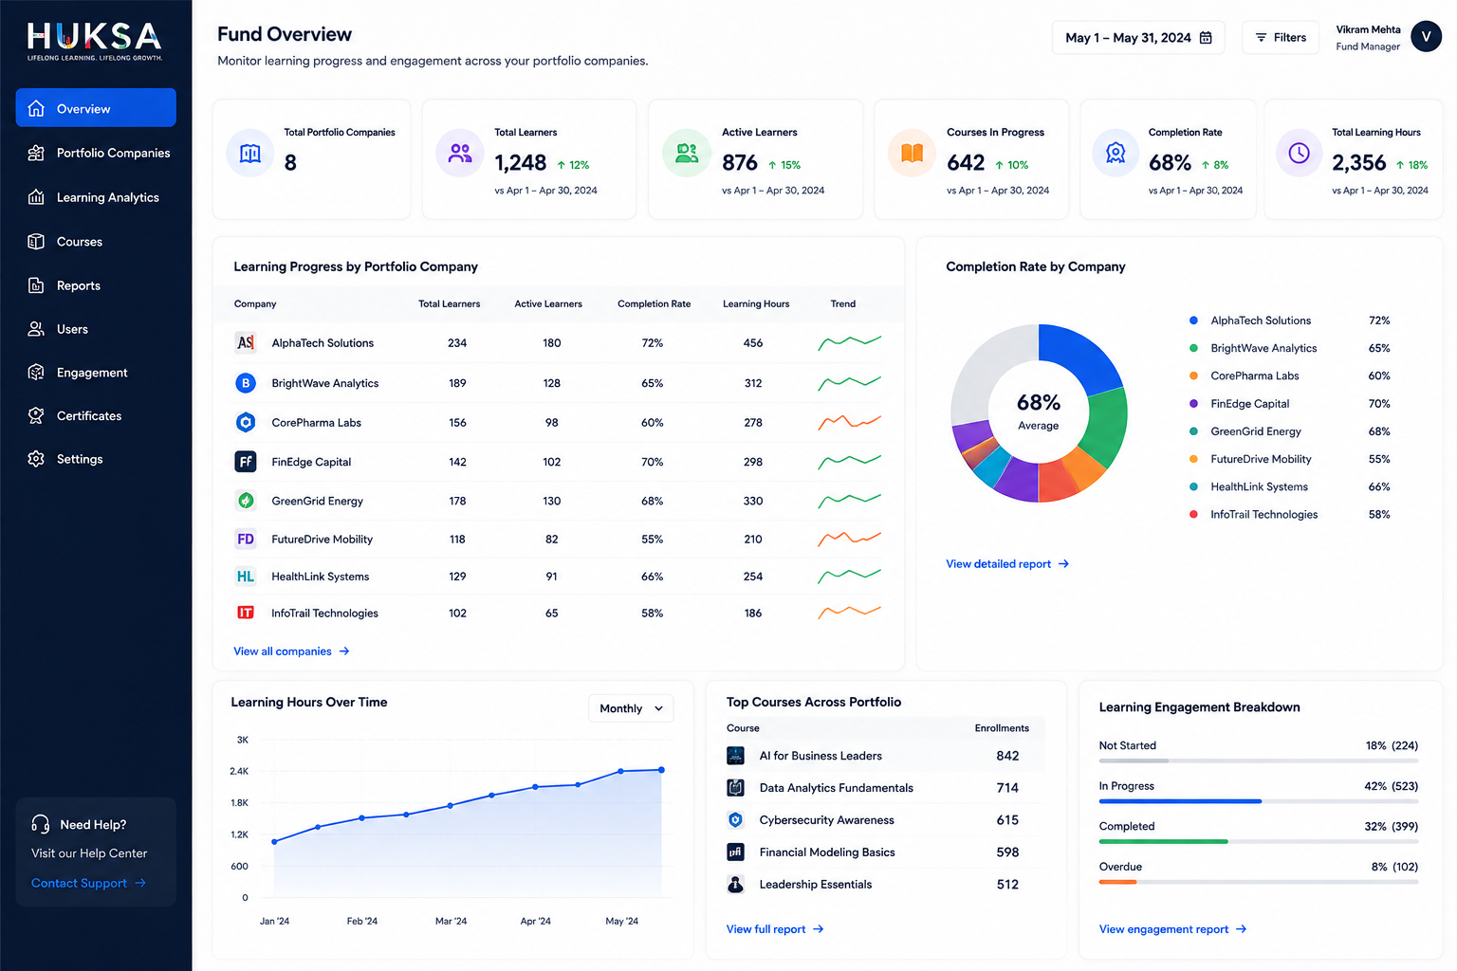Image resolution: width=1457 pixels, height=971 pixels.
Task: Click the InfoTrail Technologies red legend dot
Action: click(1193, 514)
